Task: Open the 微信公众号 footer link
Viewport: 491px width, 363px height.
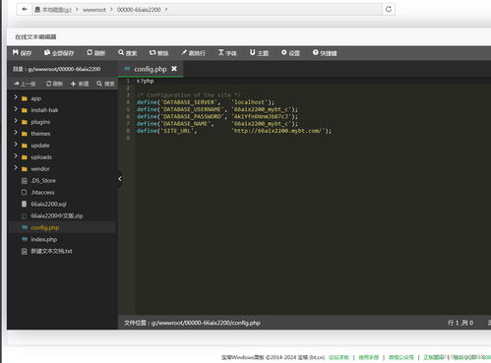Action: [x=401, y=357]
